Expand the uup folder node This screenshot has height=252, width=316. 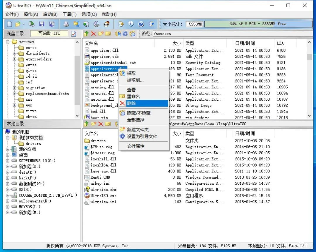tap(15, 105)
